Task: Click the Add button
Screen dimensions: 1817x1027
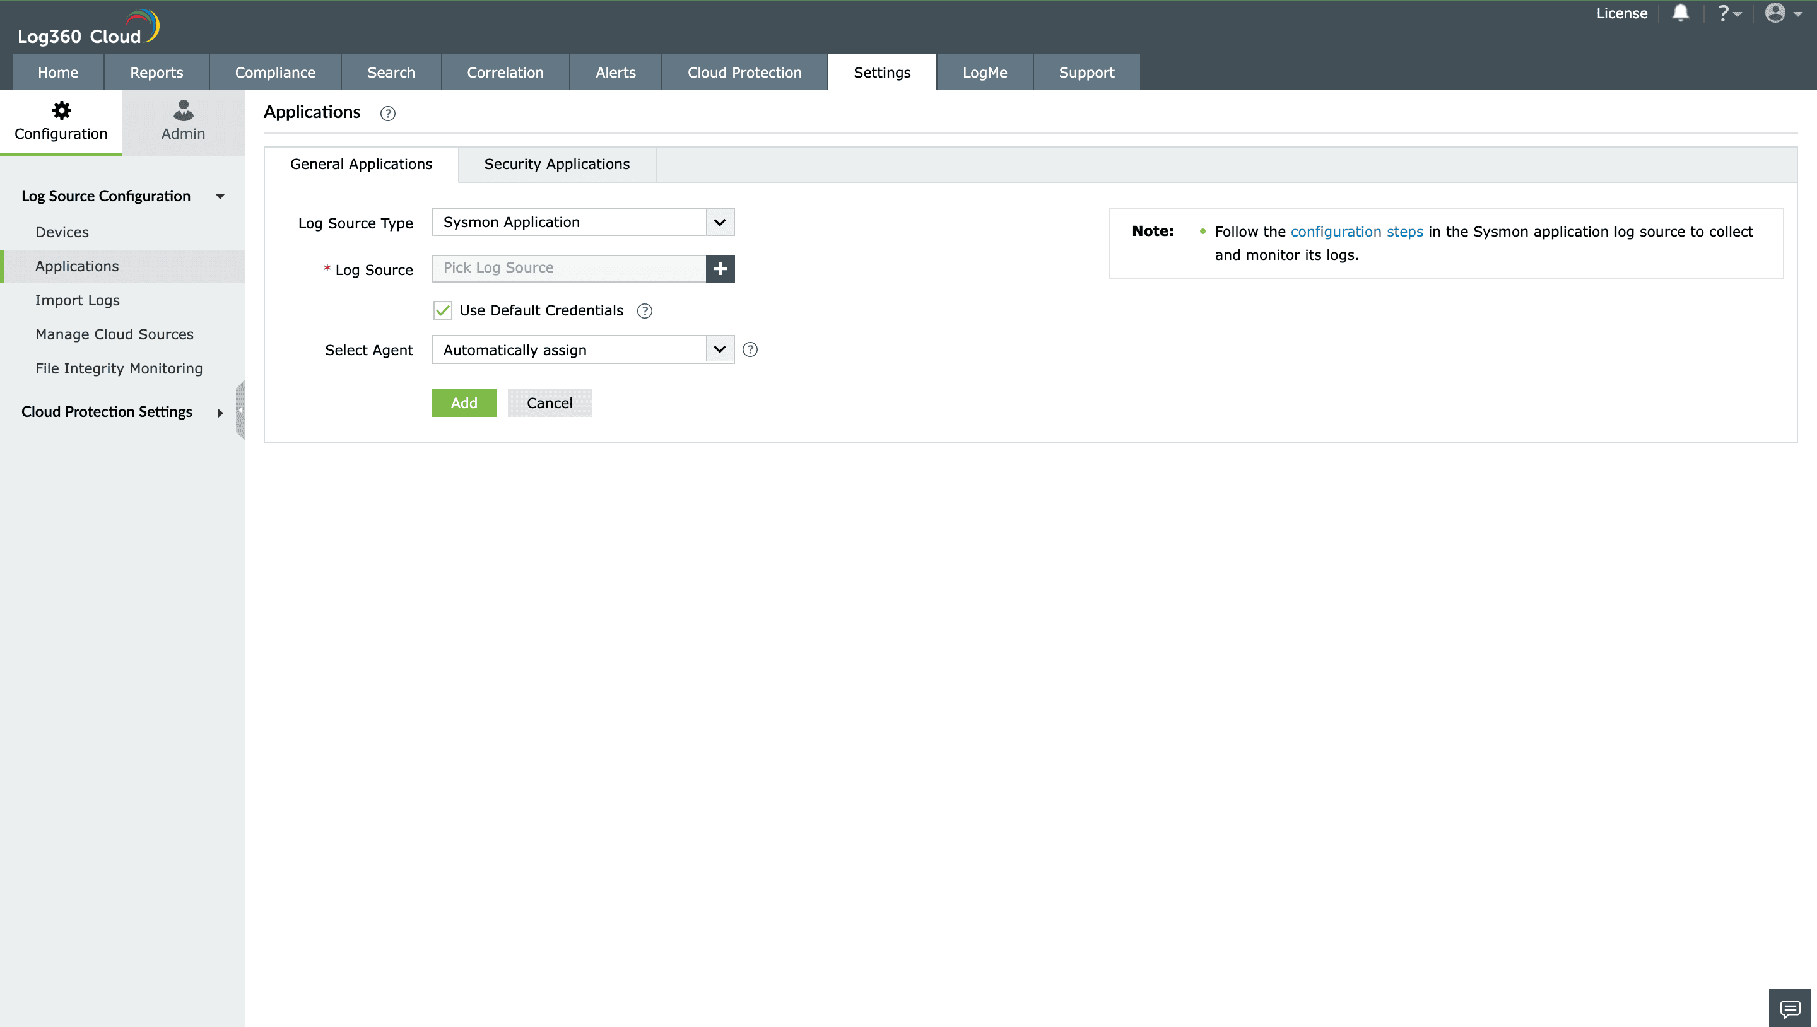Action: pyautogui.click(x=464, y=402)
